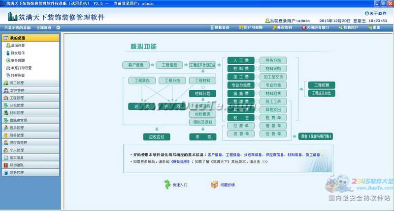Open 用户与权限 (users and permissions)
The width and height of the screenshot is (394, 211).
[250, 27]
